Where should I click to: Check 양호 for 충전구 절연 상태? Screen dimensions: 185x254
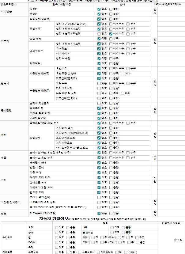click(99, 197)
